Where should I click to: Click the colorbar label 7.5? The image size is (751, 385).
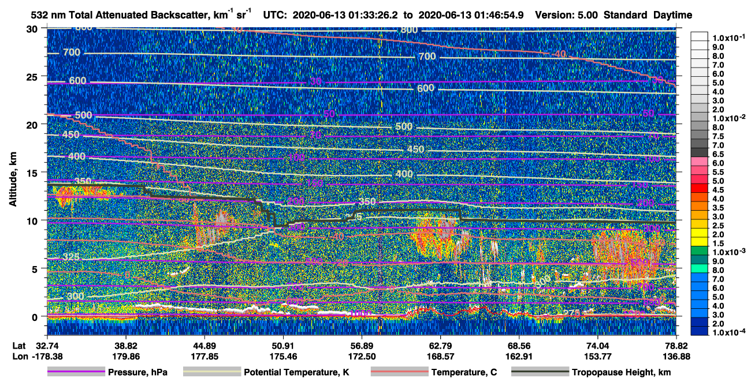[719, 136]
